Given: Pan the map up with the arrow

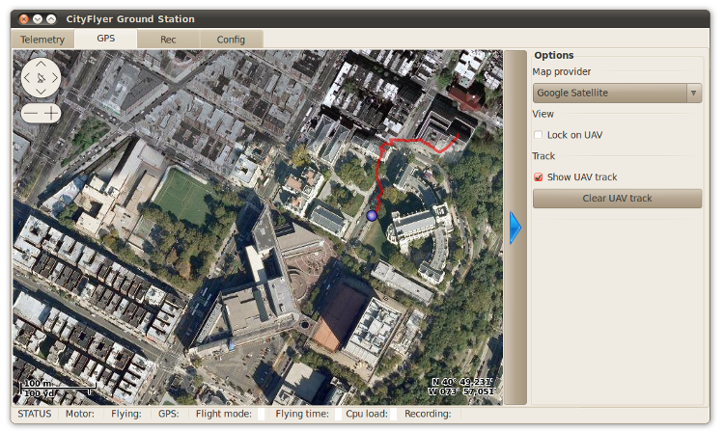Looking at the screenshot, I should pyautogui.click(x=41, y=63).
